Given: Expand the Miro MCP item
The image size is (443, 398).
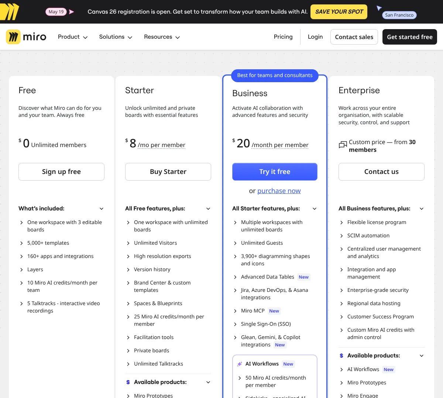Looking at the screenshot, I should [275, 311].
